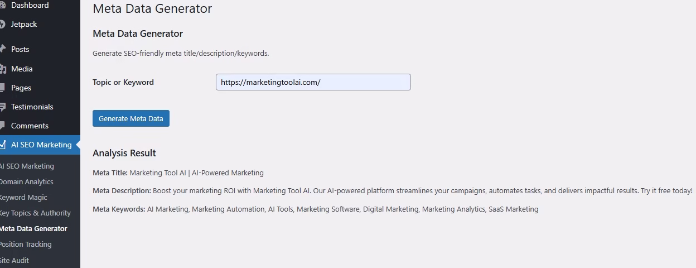696x268 pixels.
Task: Click the Media icon in sidebar
Action: 2,69
